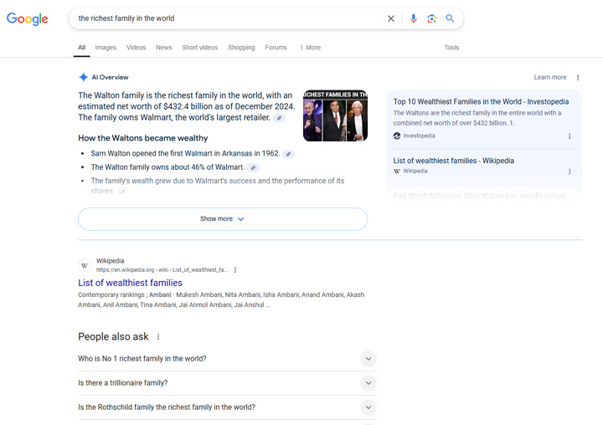The width and height of the screenshot is (603, 425).
Task: Switch to the News tab
Action: 164,48
